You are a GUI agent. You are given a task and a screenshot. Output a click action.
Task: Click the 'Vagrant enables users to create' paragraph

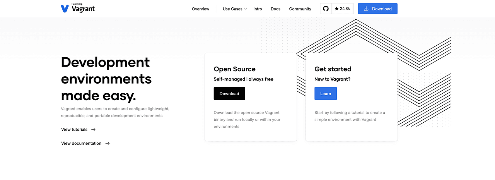tap(115, 112)
